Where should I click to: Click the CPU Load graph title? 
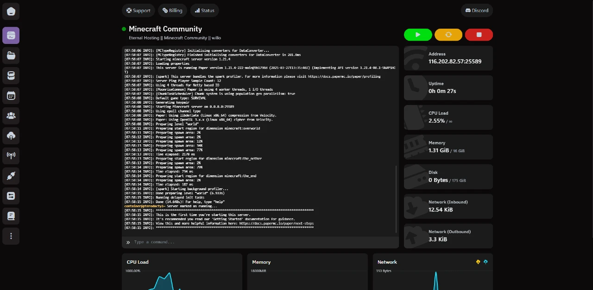click(x=138, y=262)
